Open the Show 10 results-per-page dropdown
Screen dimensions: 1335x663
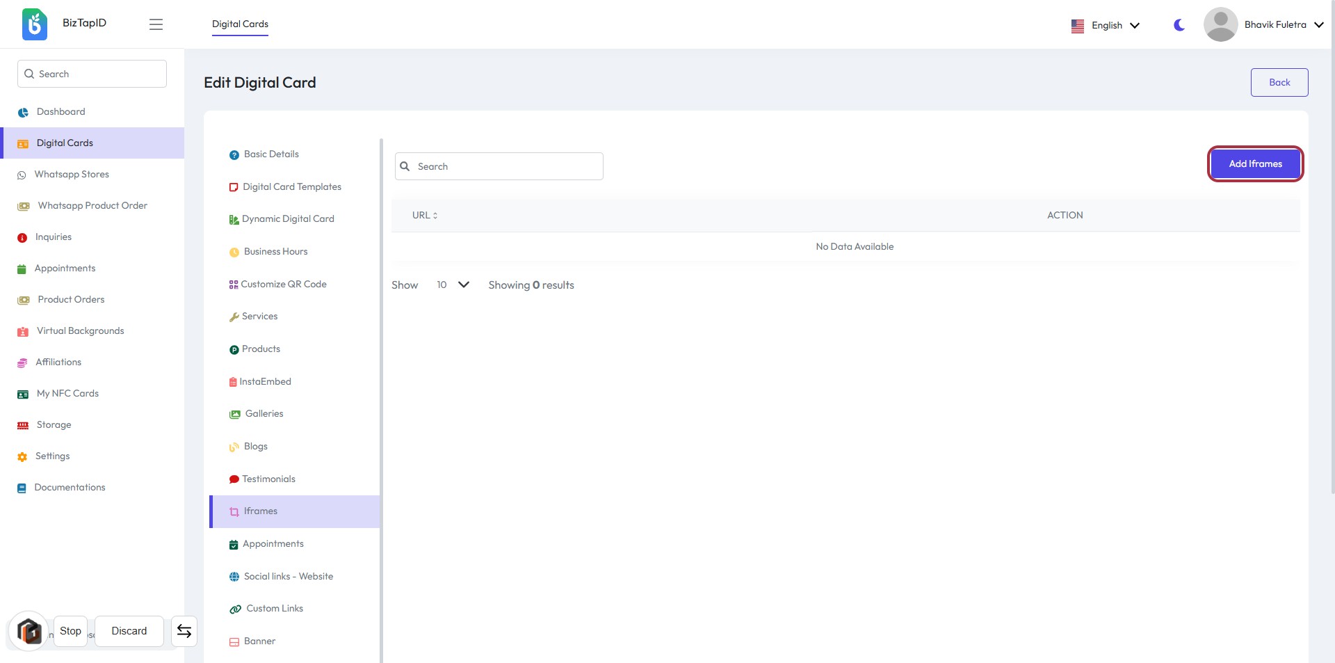[x=452, y=285]
